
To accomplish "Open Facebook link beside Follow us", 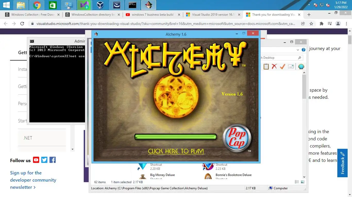I will tap(53, 160).
